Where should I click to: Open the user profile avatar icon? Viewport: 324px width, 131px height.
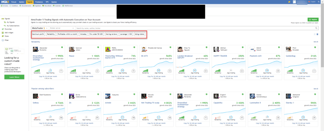coord(294,2)
